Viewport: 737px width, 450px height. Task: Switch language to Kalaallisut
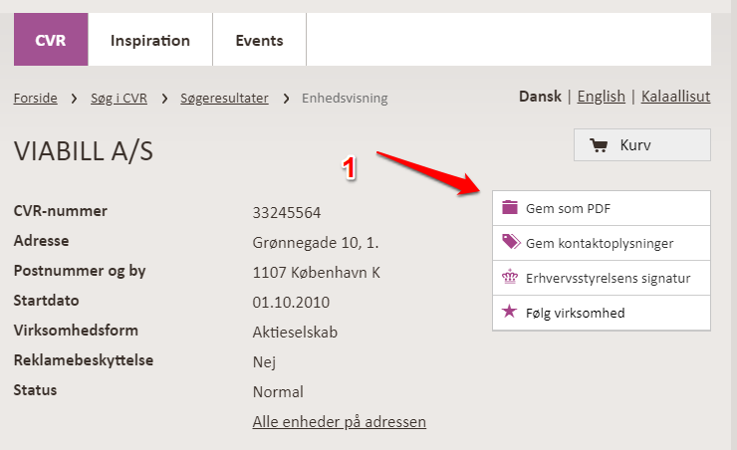pos(675,97)
